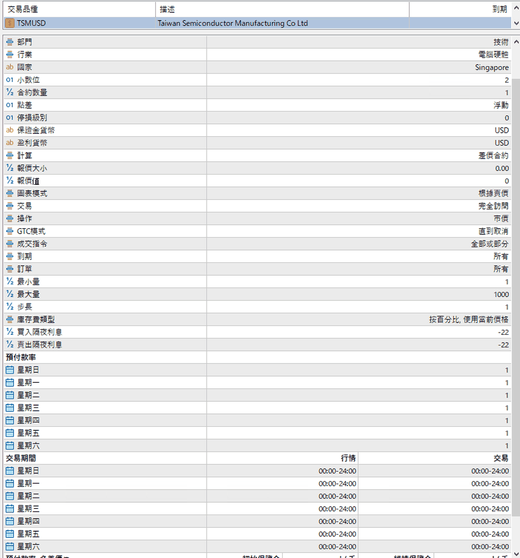This screenshot has width=520, height=558.
Task: Click the 浮動 spread value
Action: click(501, 105)
